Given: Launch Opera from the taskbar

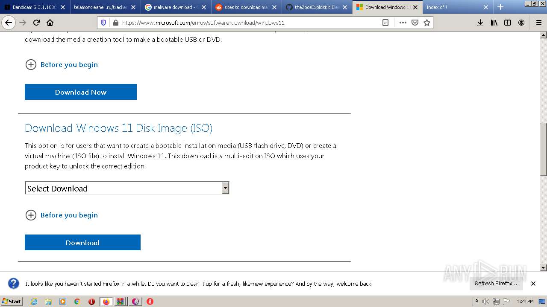Looking at the screenshot, I should (x=91, y=301).
